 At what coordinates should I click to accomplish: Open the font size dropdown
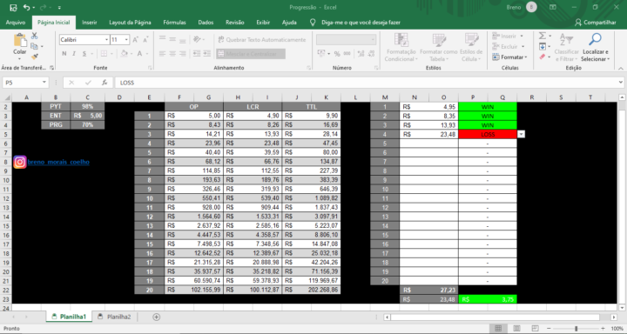(x=126, y=39)
